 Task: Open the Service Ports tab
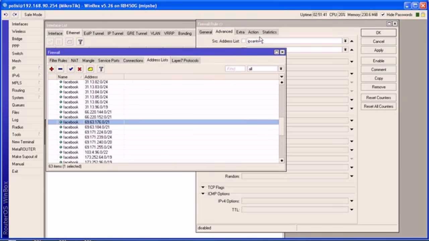pos(109,61)
